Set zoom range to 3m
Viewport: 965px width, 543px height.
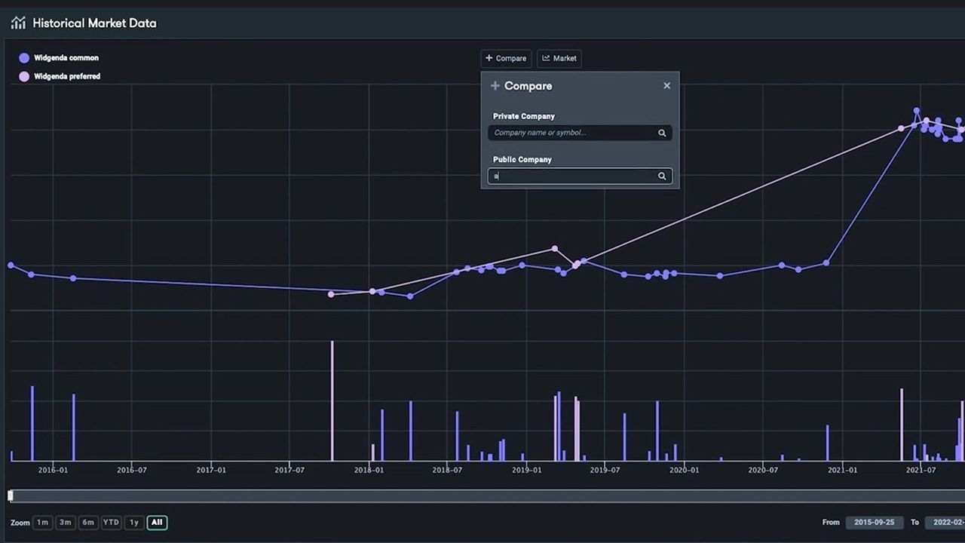click(x=65, y=522)
